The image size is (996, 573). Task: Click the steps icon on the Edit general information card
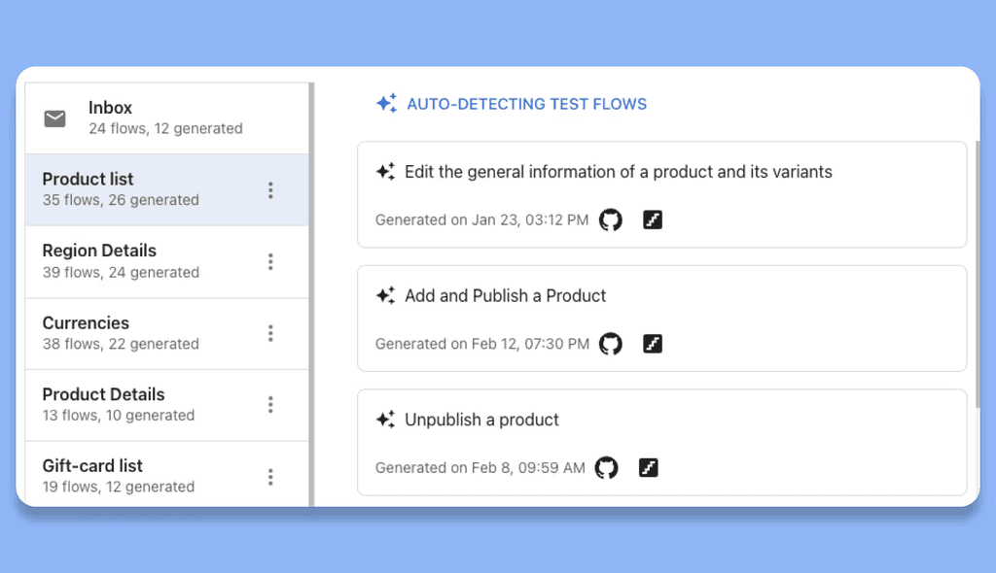(x=652, y=219)
